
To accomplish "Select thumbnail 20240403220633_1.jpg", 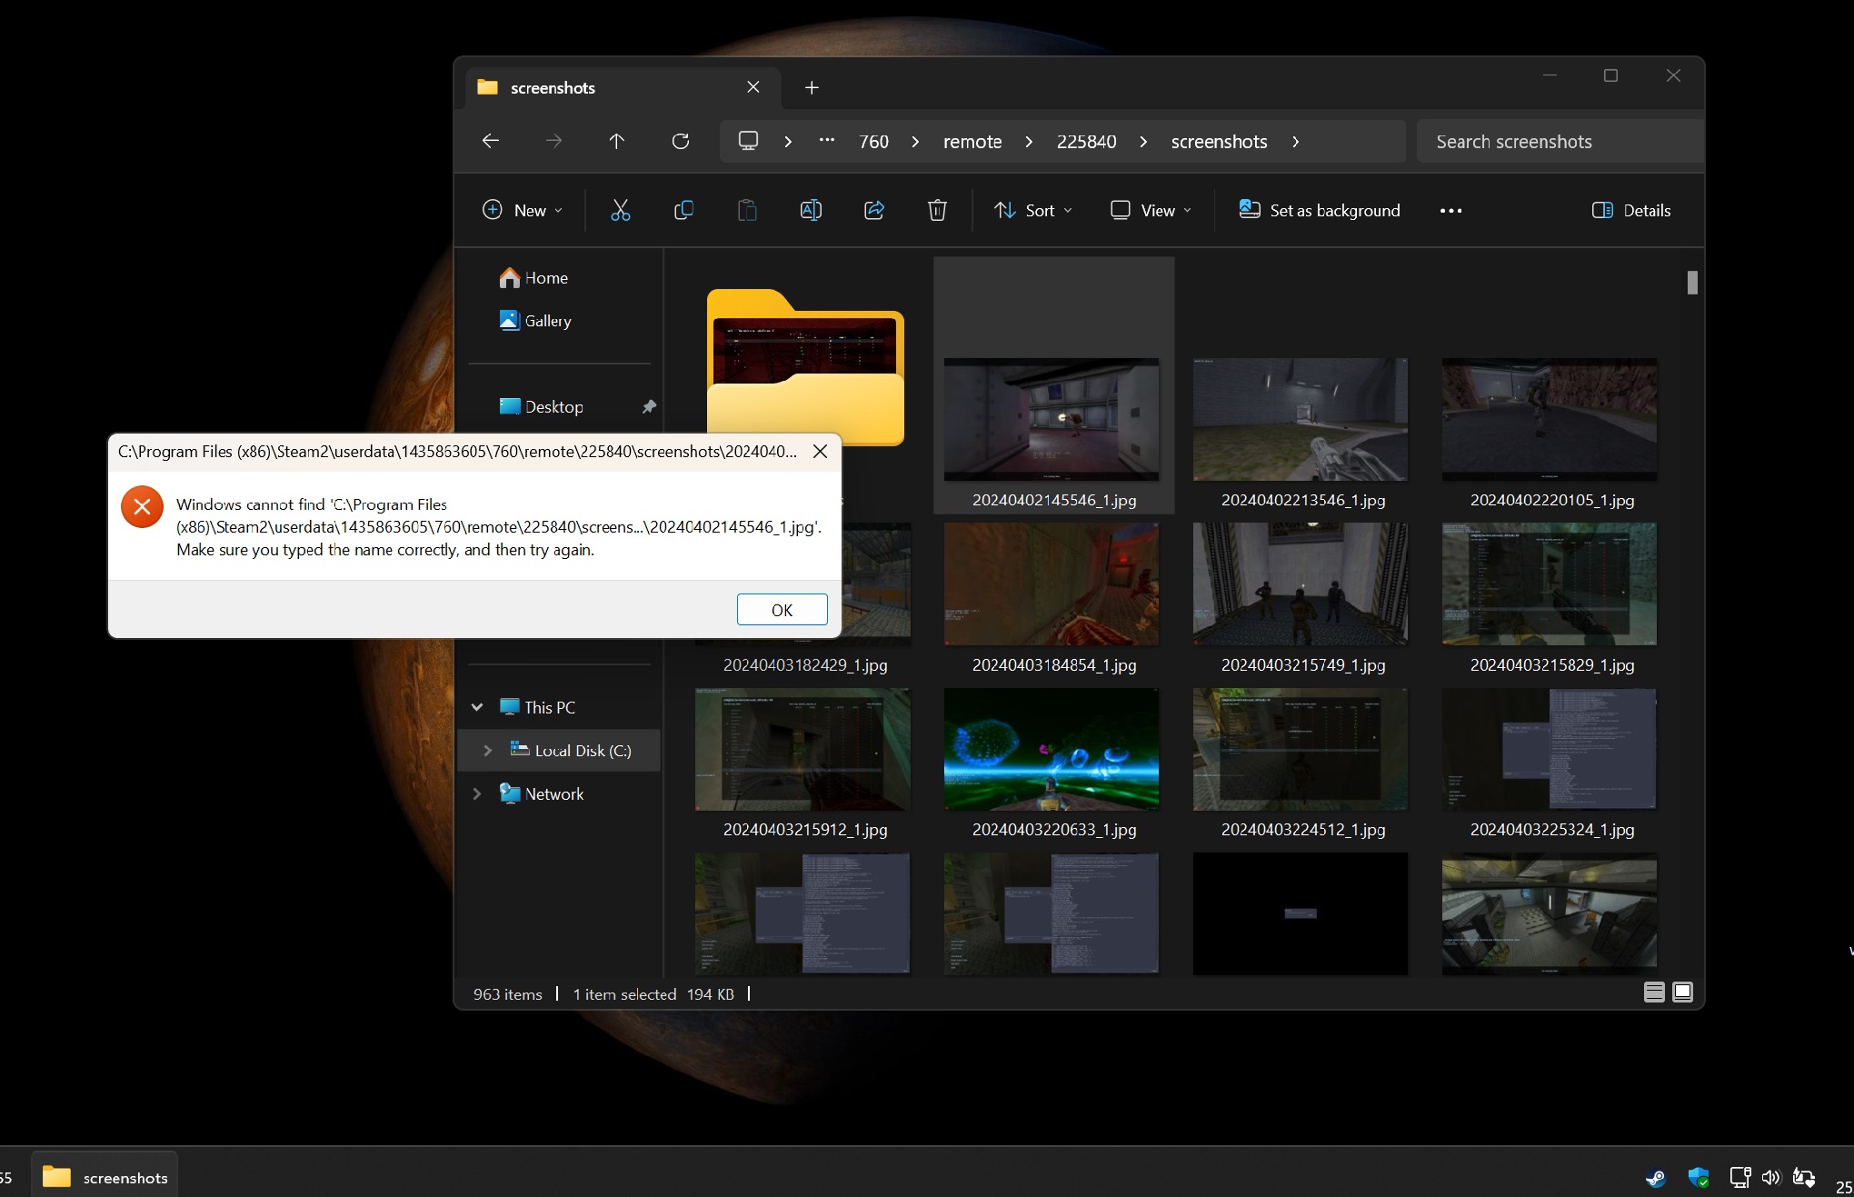I will [1052, 750].
